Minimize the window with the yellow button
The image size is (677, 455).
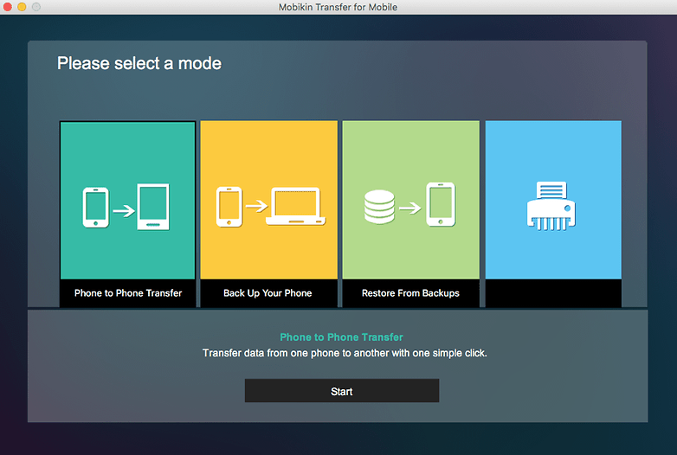[22, 7]
